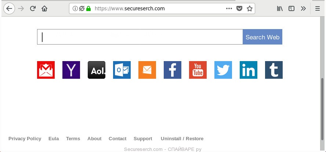Screen dimensions: 326x152
Task: Toggle the browser sidebar view
Action: coord(291,8)
